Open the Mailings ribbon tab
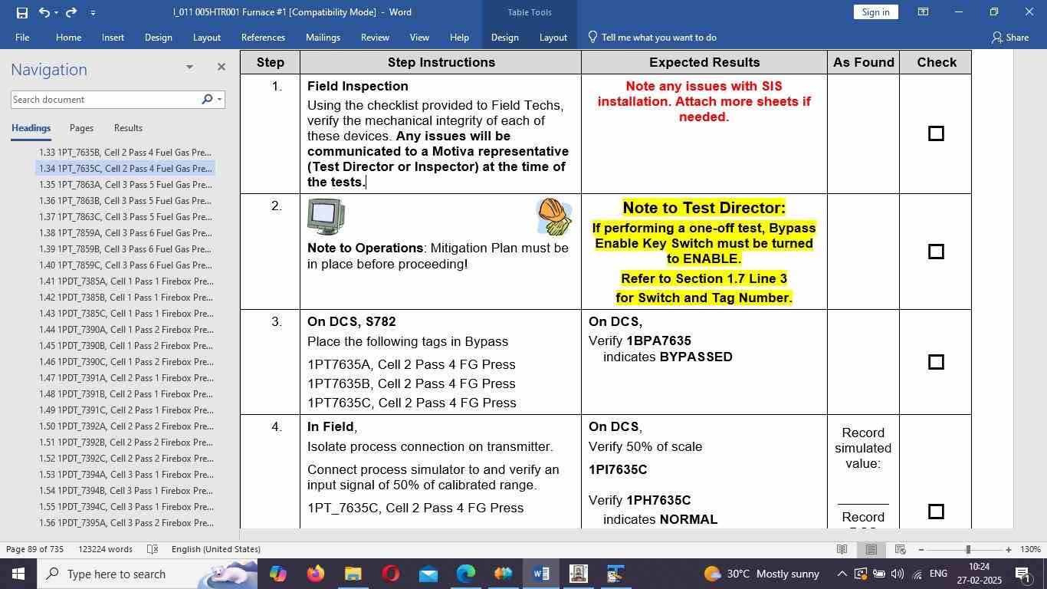Image resolution: width=1047 pixels, height=589 pixels. tap(323, 37)
